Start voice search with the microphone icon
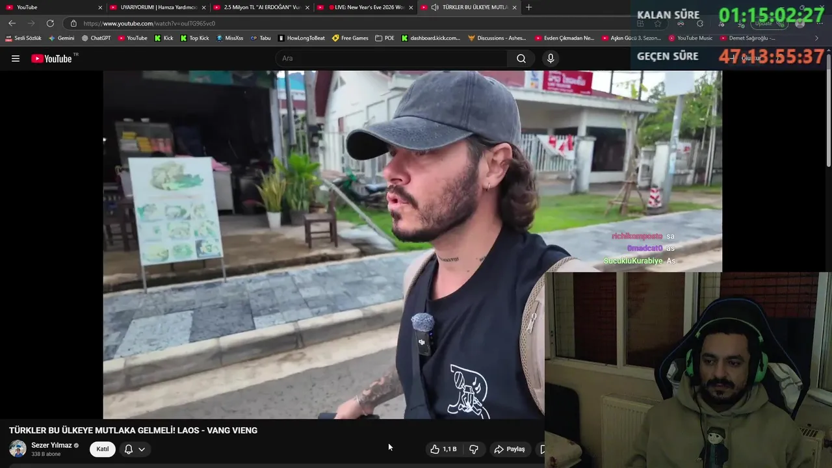 coord(551,58)
